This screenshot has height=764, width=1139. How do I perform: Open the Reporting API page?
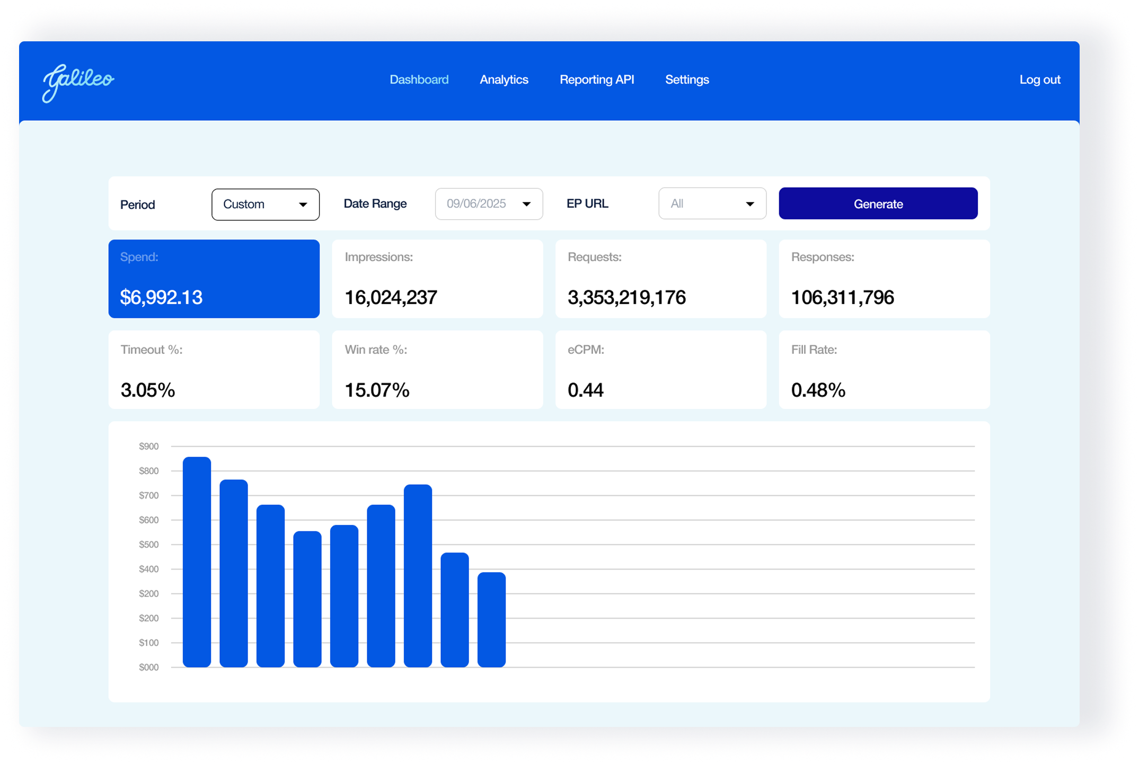596,79
